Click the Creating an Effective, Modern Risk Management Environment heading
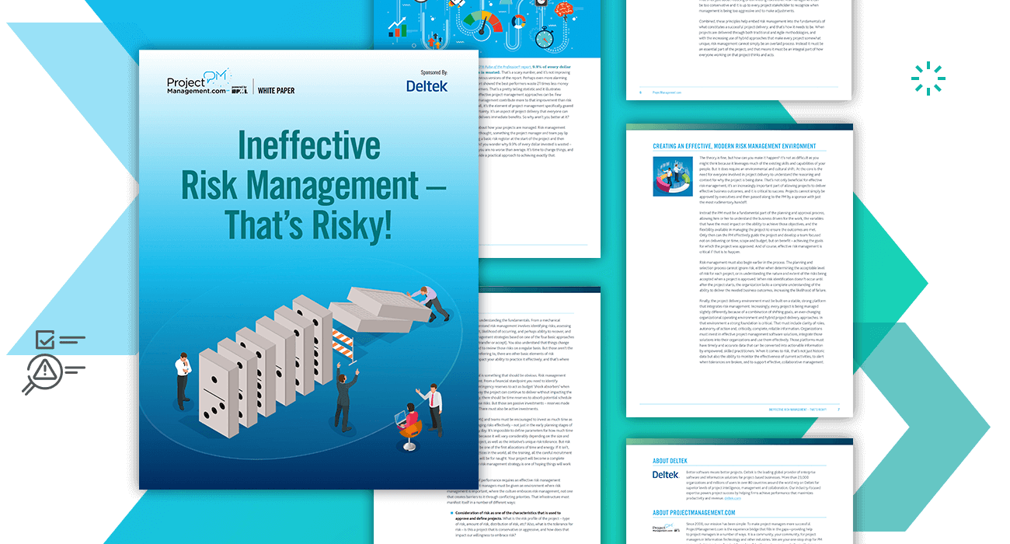This screenshot has width=1010, height=544. tap(734, 146)
